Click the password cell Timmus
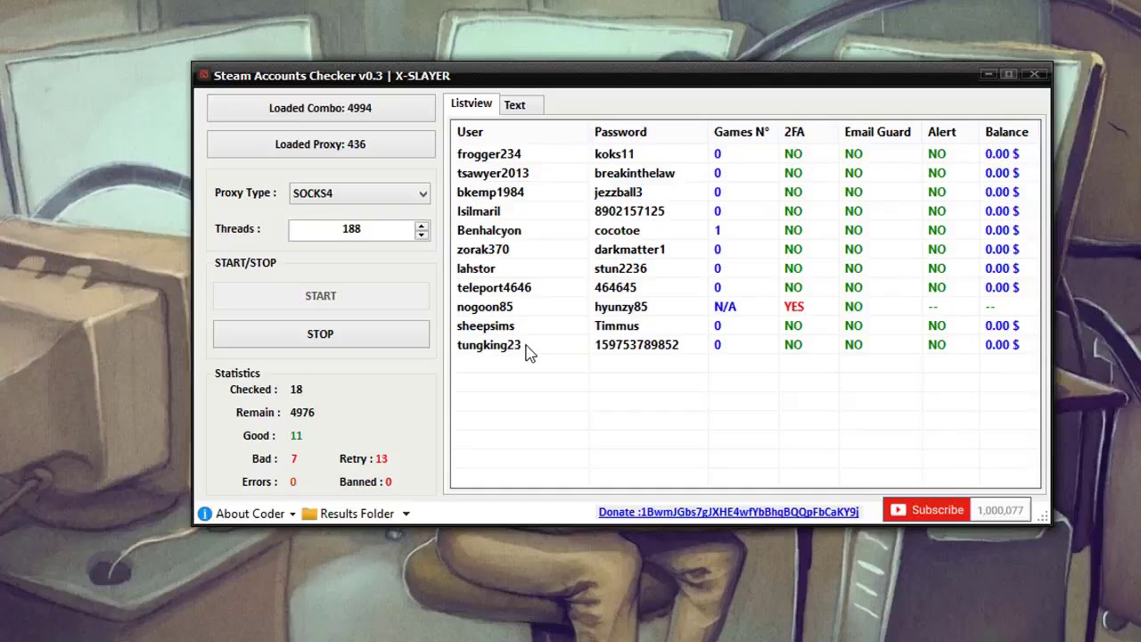This screenshot has width=1141, height=642. (x=617, y=326)
